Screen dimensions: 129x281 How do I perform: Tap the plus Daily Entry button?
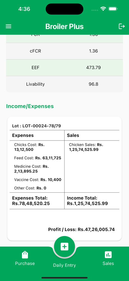[x=64, y=247]
